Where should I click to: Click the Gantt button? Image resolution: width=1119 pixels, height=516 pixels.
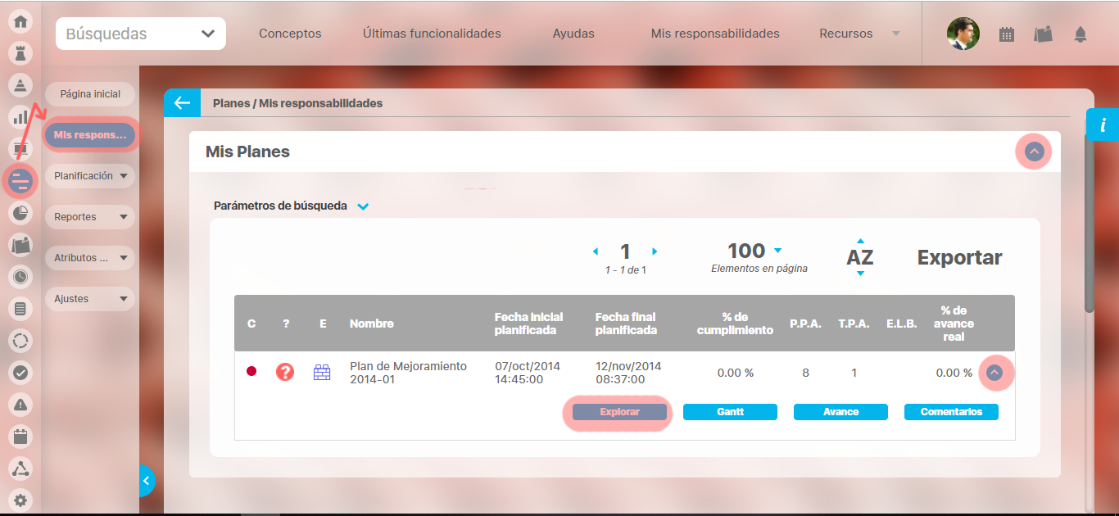(x=730, y=412)
